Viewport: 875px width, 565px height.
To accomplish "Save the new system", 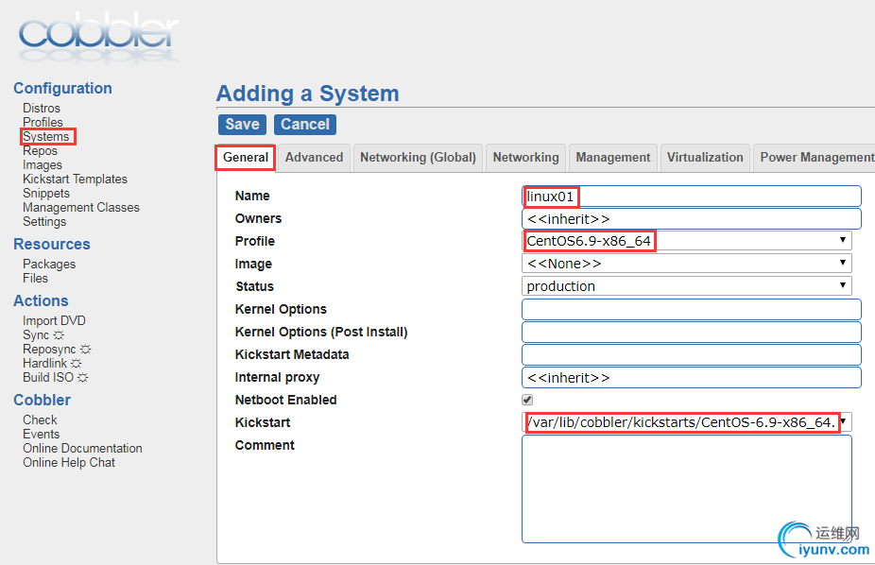I will (242, 125).
